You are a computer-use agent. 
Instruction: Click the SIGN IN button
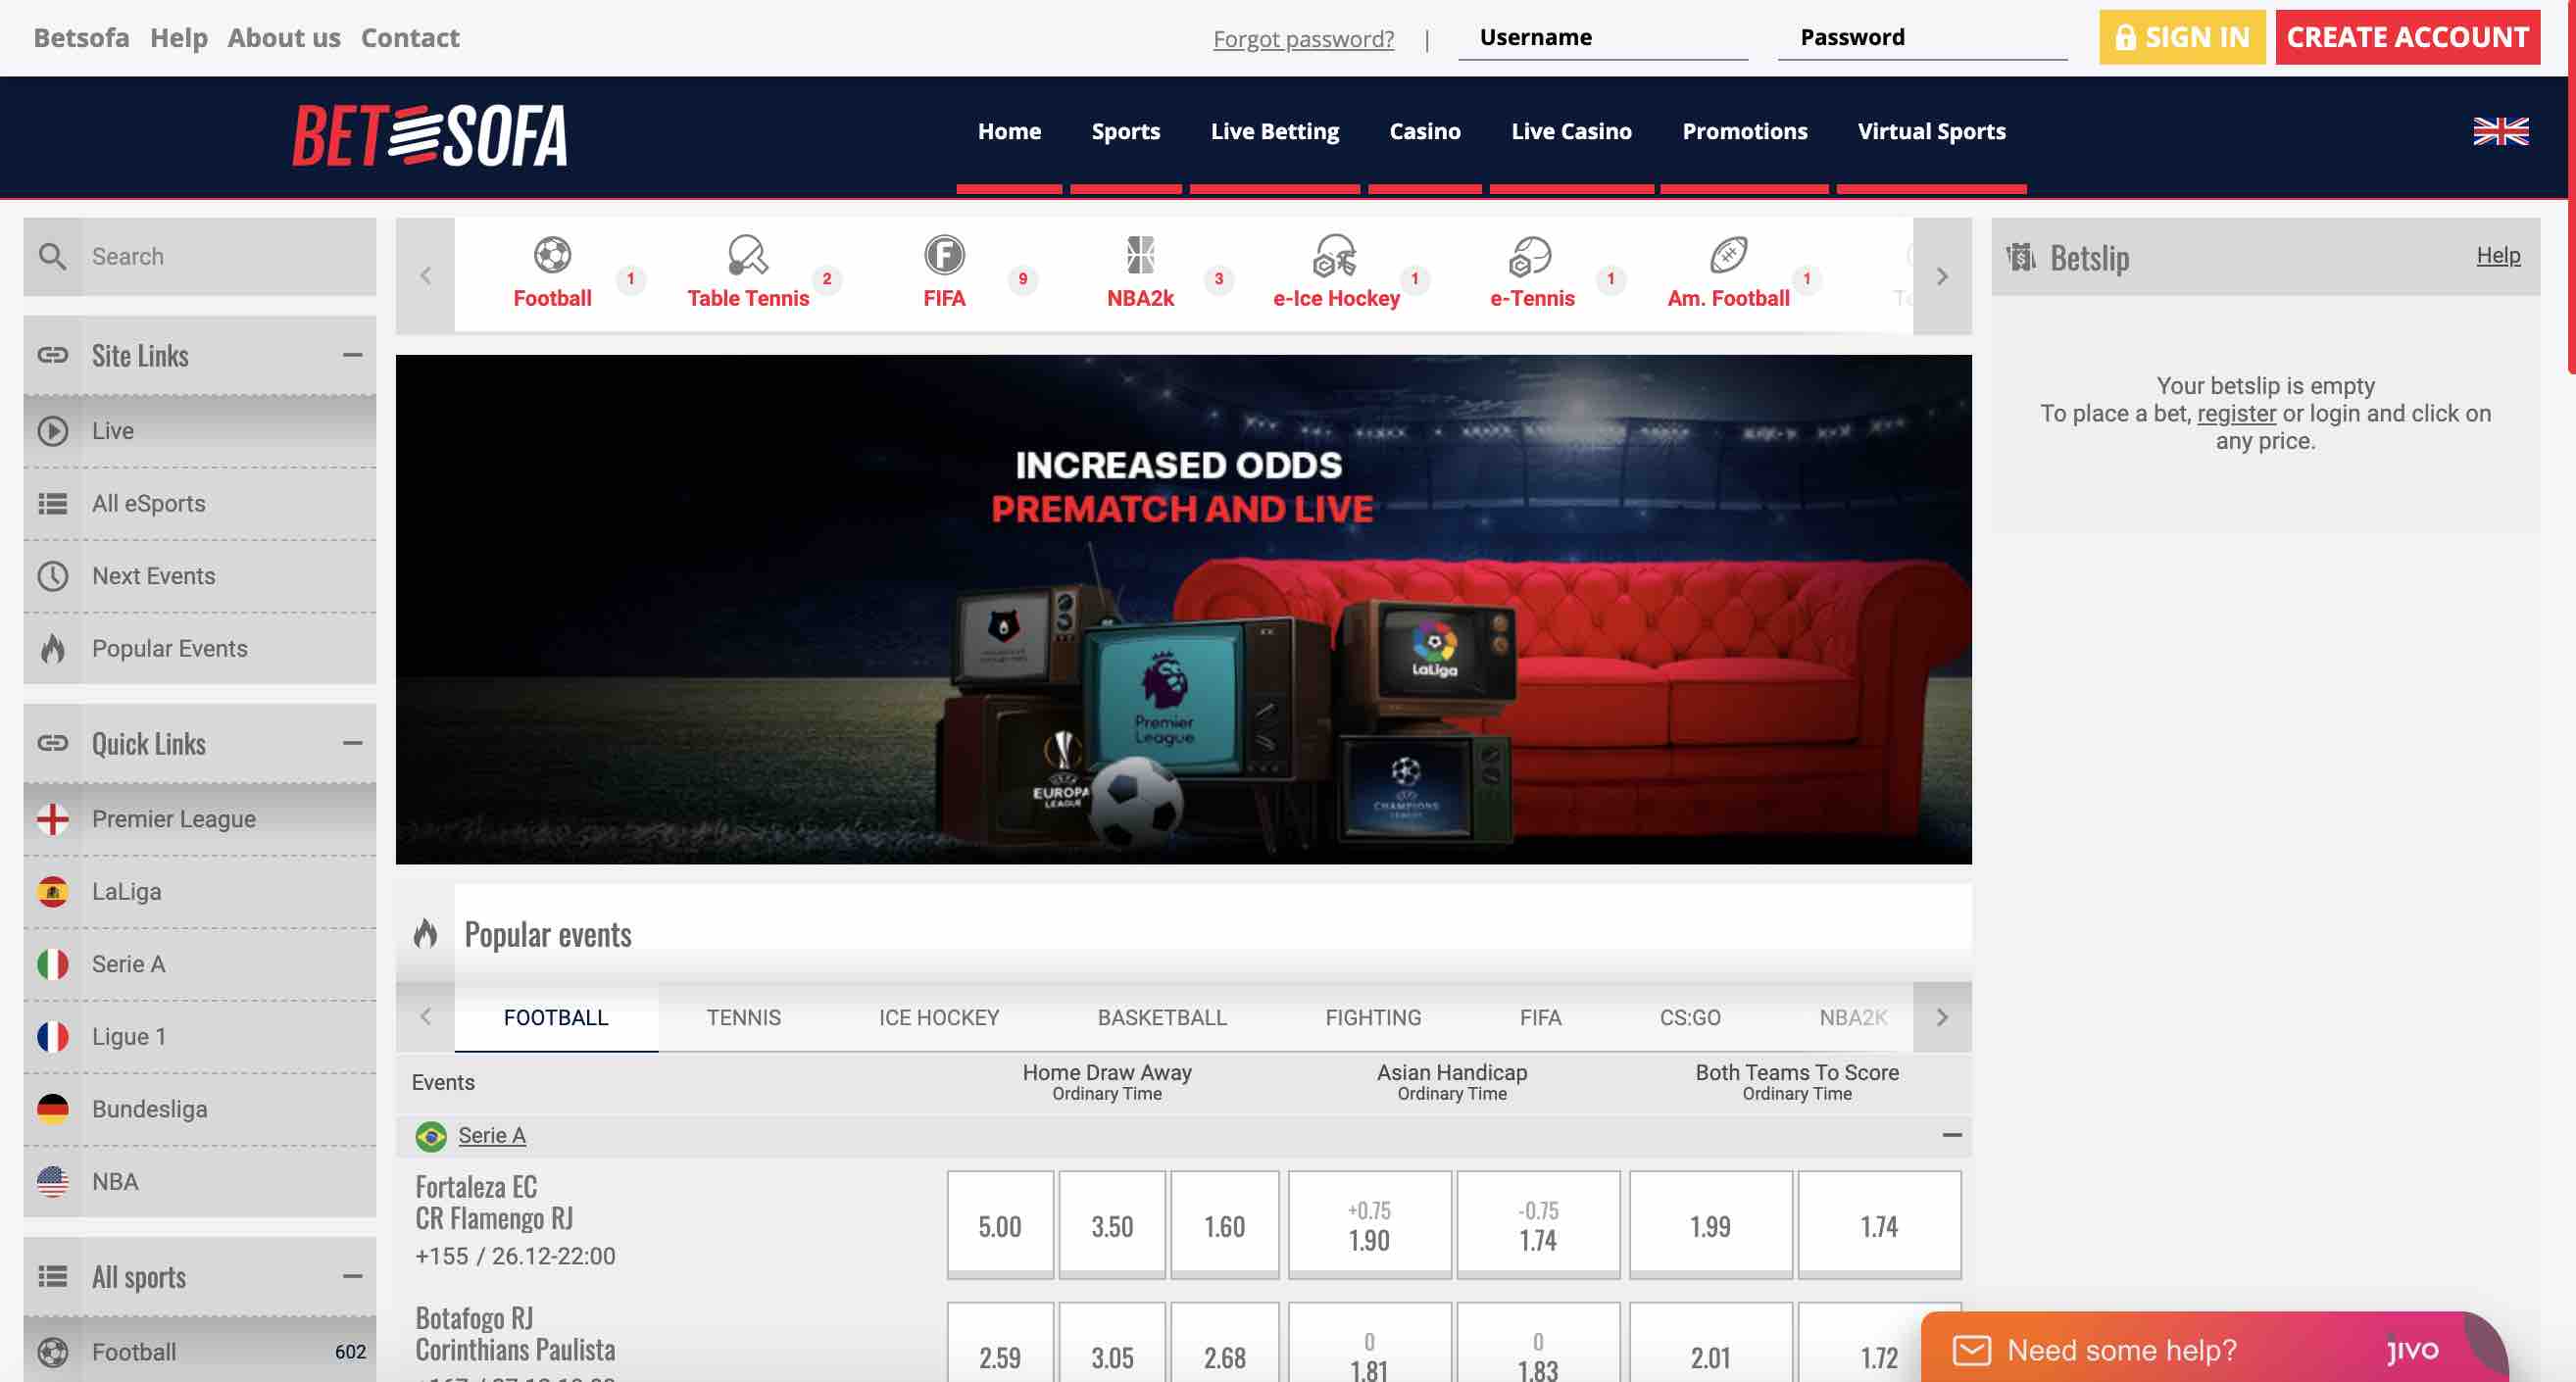click(x=2182, y=37)
